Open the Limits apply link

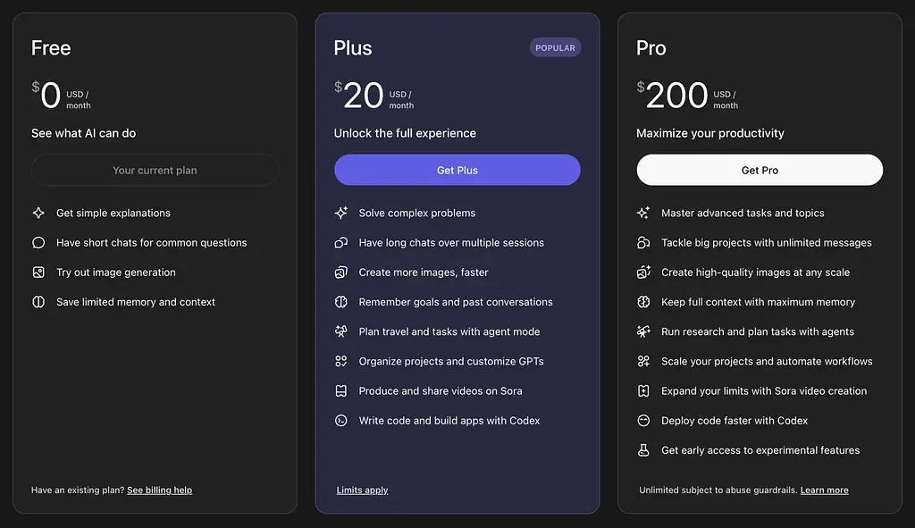point(362,490)
